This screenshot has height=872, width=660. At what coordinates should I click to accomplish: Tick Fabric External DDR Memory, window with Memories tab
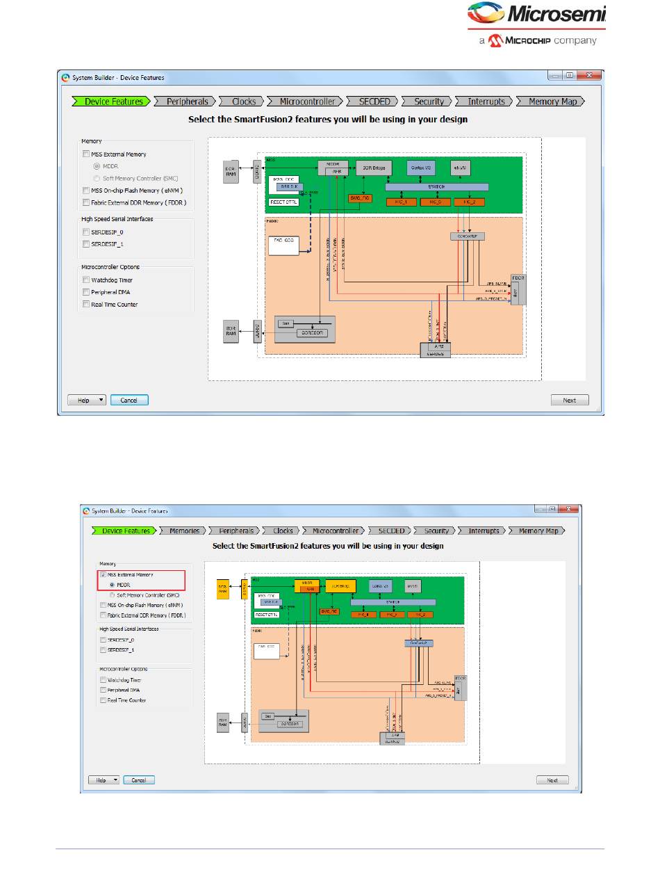click(104, 615)
